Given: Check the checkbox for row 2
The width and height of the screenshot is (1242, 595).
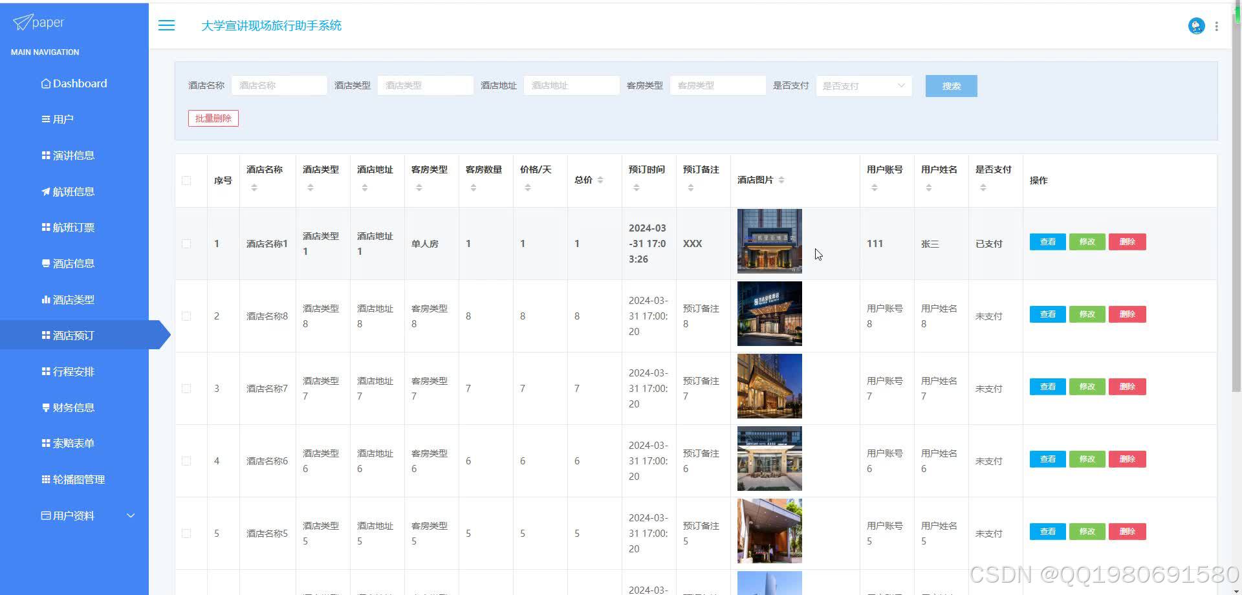Looking at the screenshot, I should point(186,316).
